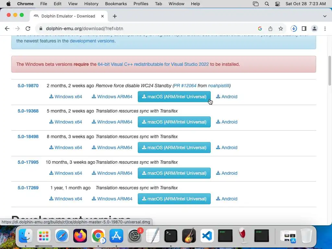The image size is (332, 249).
Task: Open version 5.0-17995 details link
Action: point(28,162)
